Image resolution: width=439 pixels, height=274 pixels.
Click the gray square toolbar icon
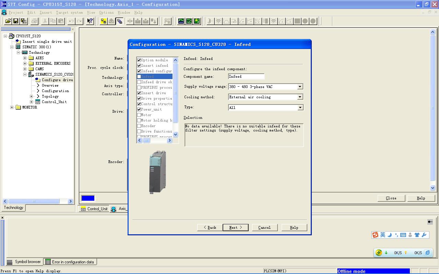[297, 21]
